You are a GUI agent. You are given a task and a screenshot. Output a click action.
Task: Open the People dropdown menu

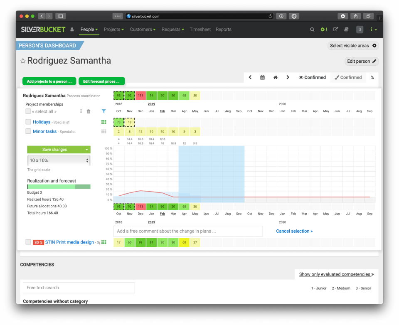(89, 30)
